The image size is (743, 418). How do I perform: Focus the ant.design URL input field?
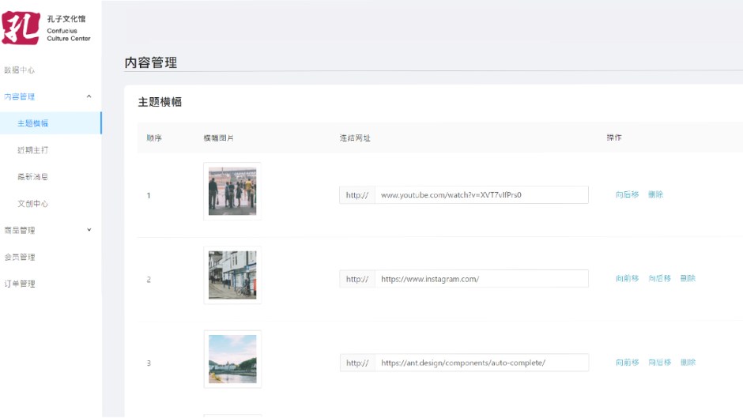pos(481,363)
